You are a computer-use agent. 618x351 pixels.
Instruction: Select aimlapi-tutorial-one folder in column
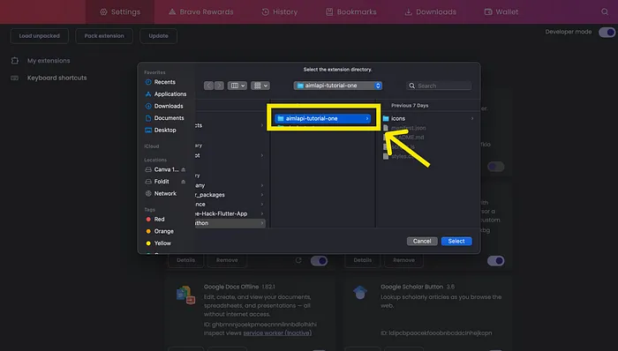[322, 118]
